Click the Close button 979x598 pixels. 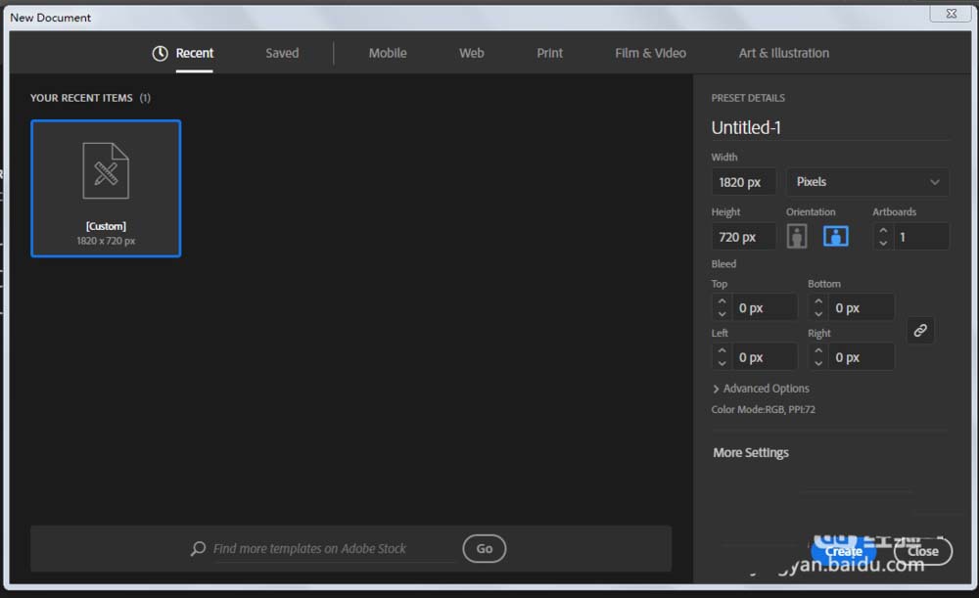(x=923, y=551)
